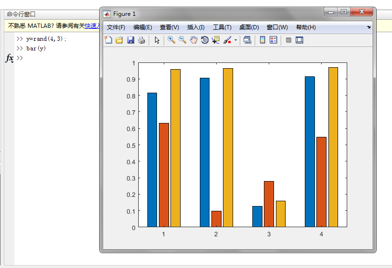The image size is (392, 268).
Task: Open the 窗口(W) menu
Action: click(x=277, y=27)
